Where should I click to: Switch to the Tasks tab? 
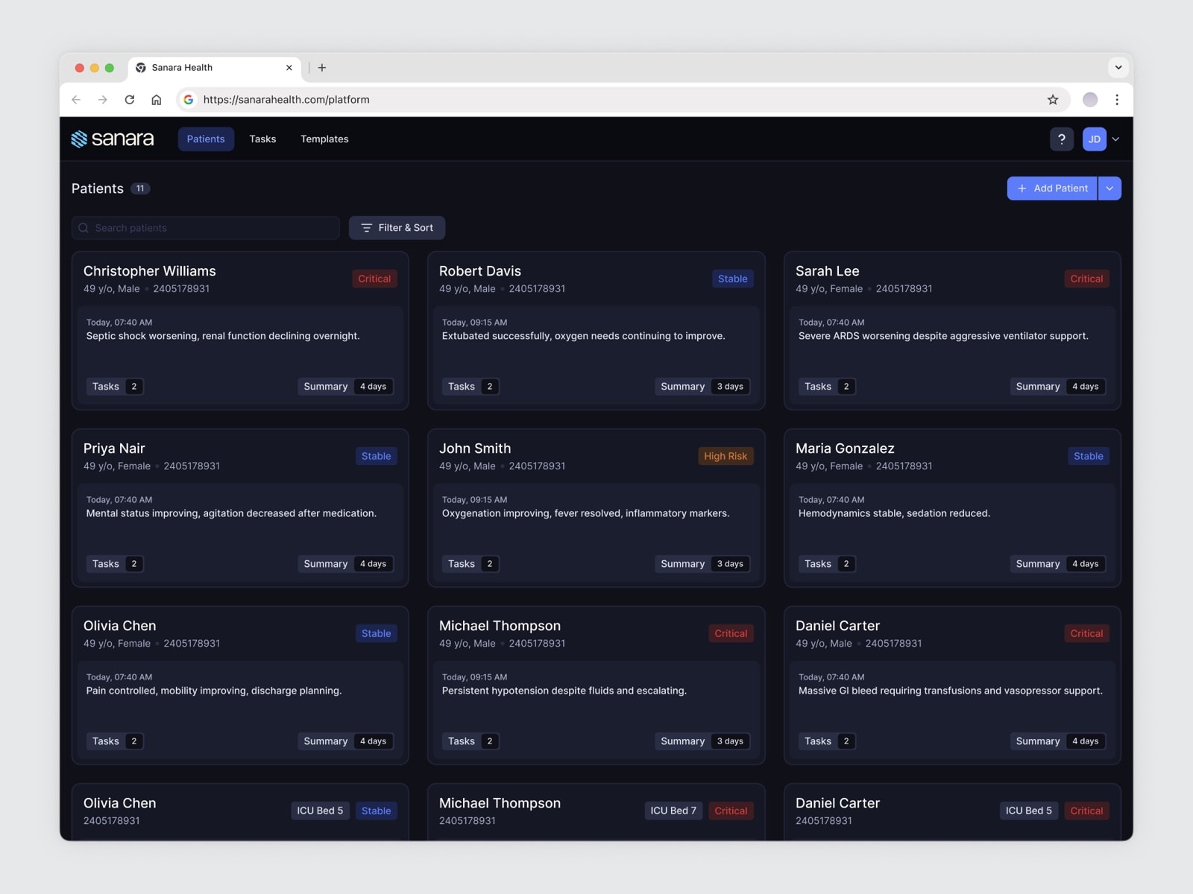(x=262, y=139)
